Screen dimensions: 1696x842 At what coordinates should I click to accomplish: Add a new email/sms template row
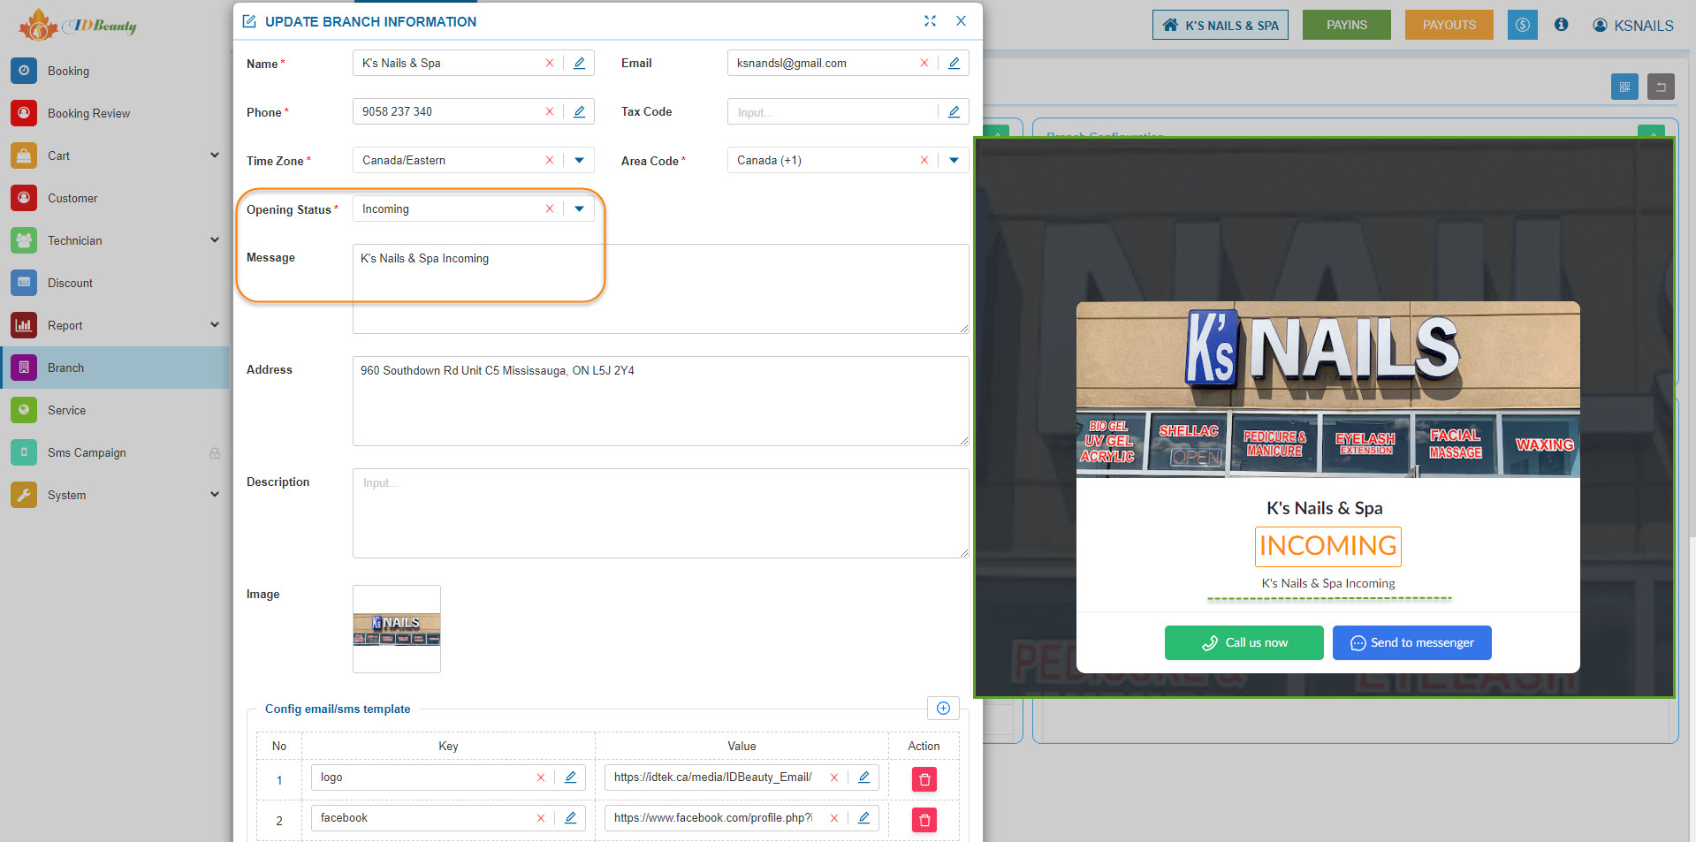point(943,708)
